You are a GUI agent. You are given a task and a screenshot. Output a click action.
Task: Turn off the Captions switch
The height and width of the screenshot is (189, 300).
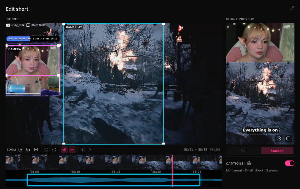coord(290,163)
